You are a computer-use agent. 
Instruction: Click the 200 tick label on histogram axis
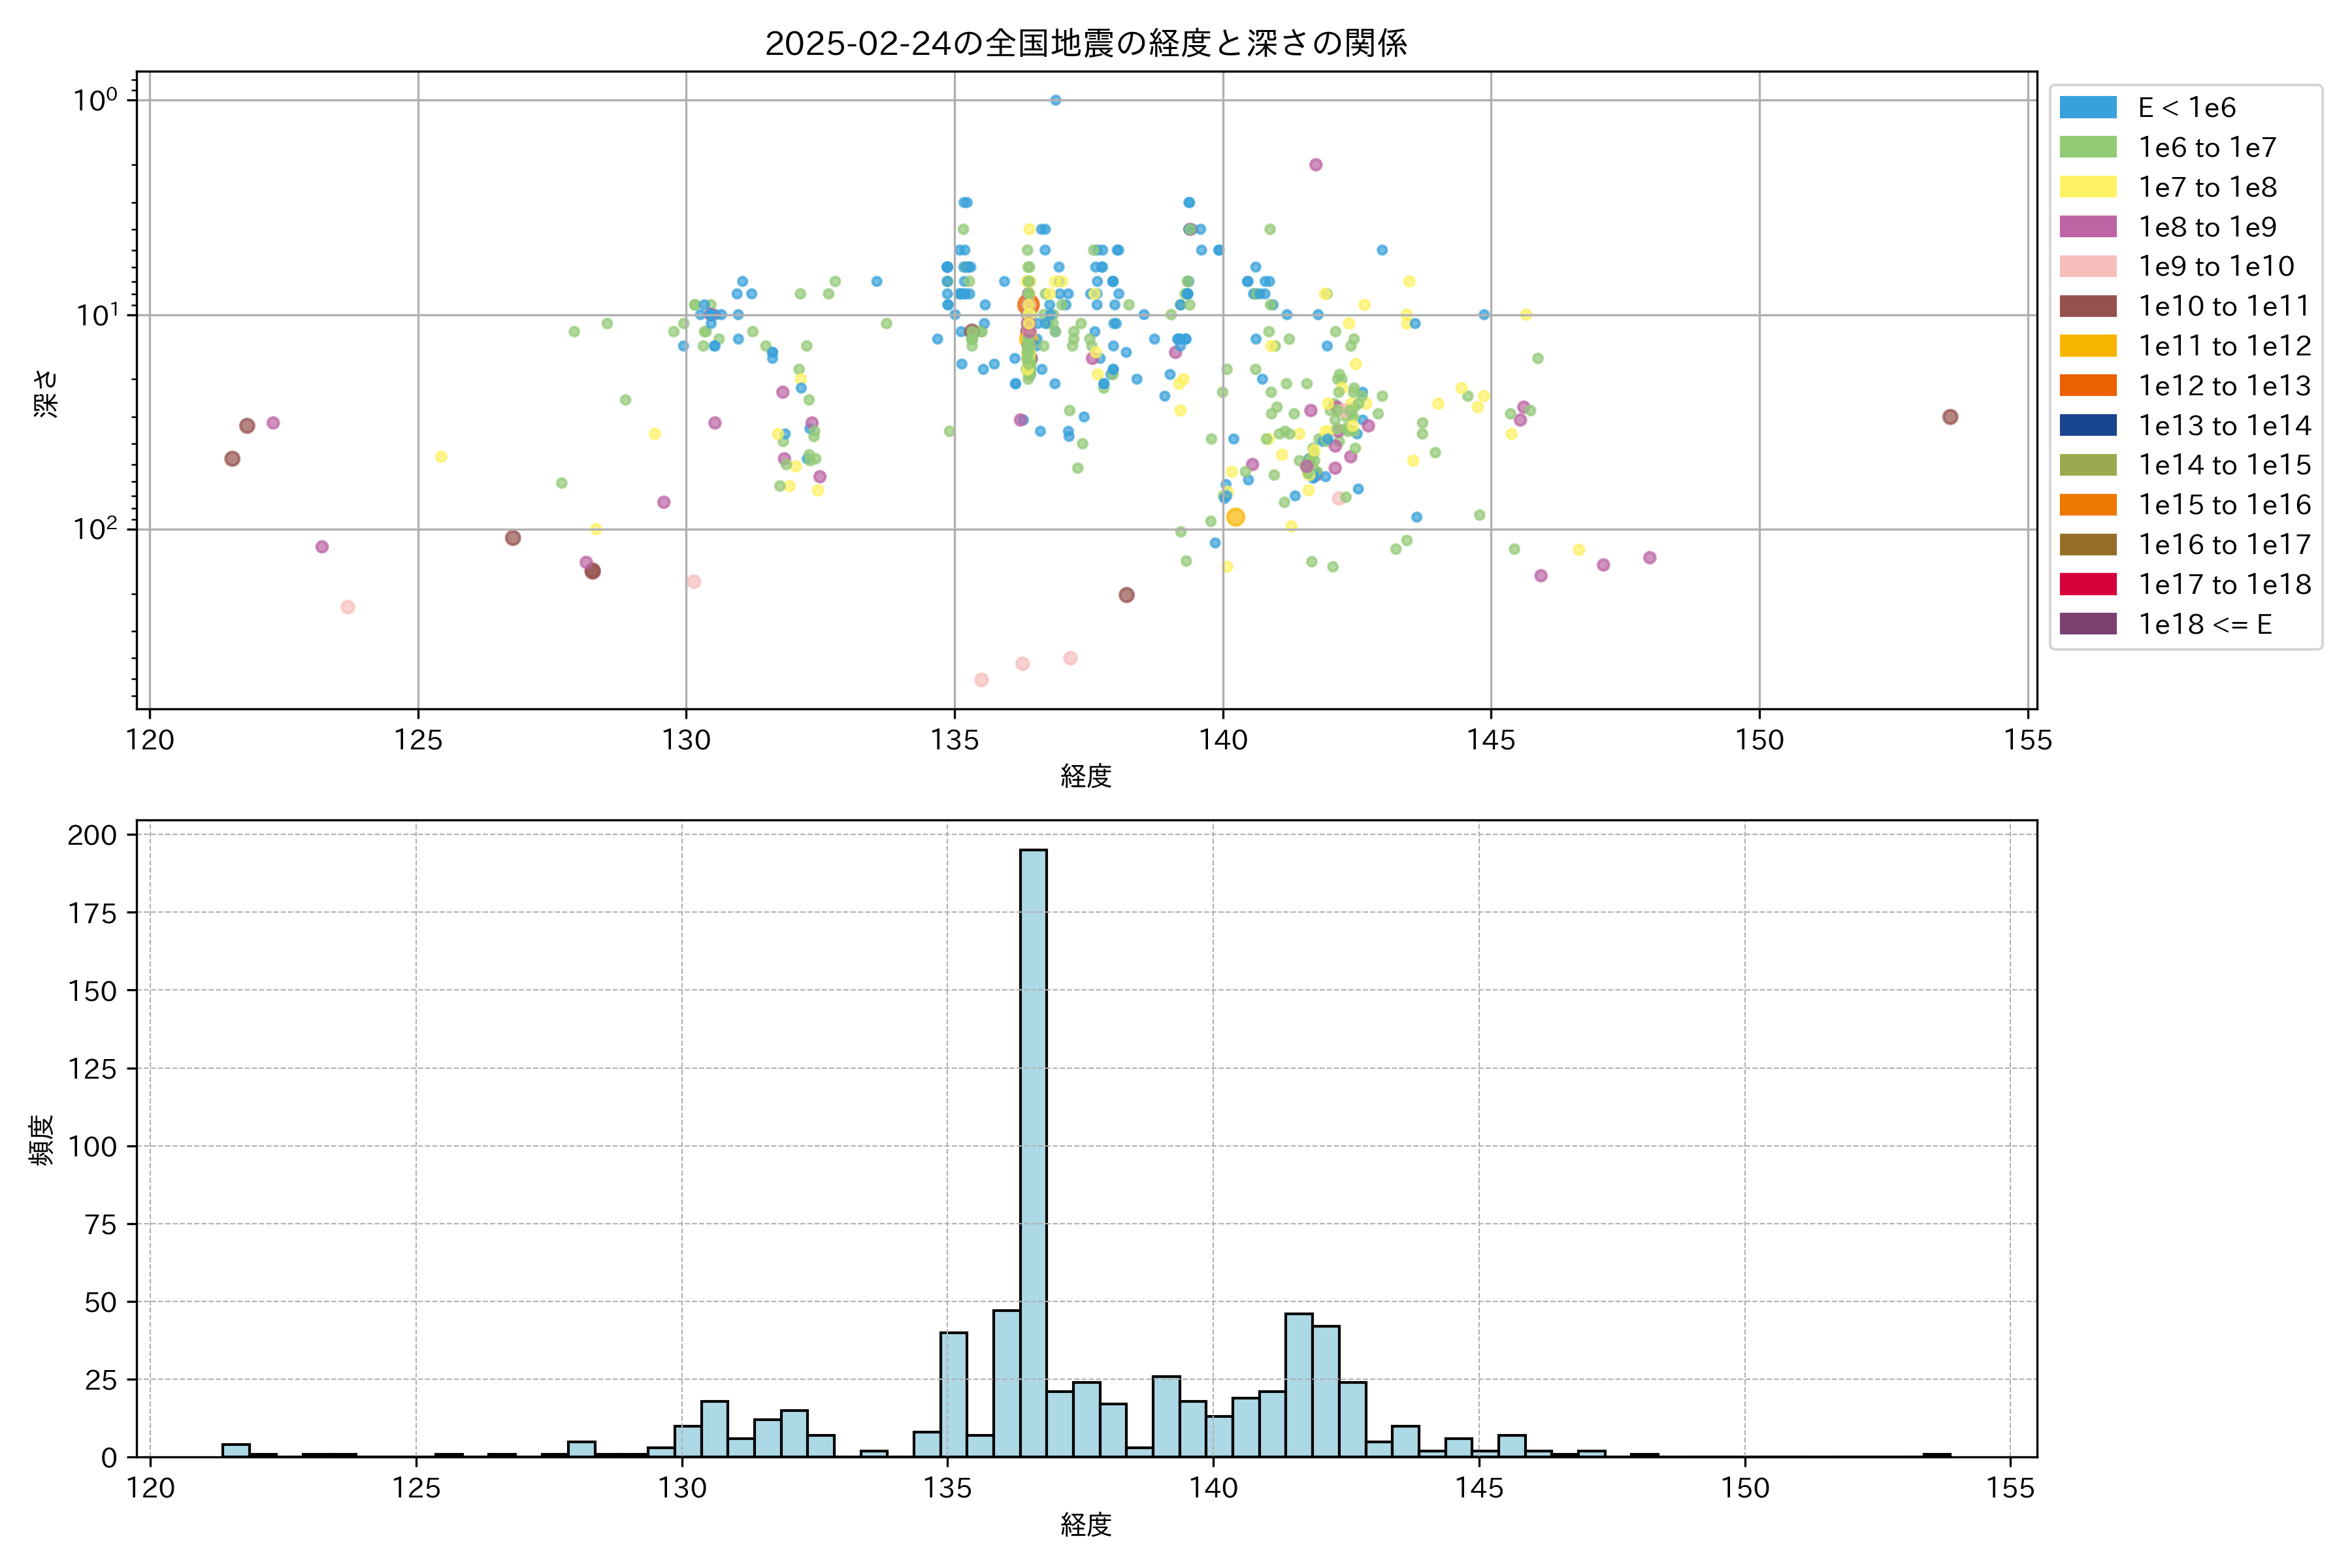(92, 835)
